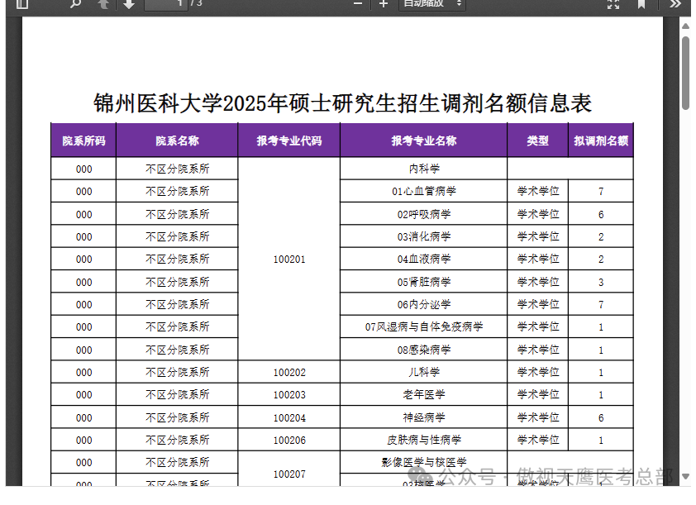Viewport: 696px width, 505px height.
Task: Click the 报考专业代码 column header
Action: [x=288, y=141]
